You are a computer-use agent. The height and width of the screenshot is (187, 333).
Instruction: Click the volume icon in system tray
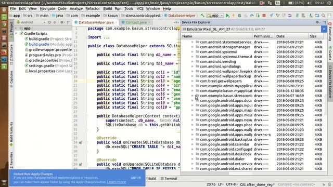click(x=310, y=3)
